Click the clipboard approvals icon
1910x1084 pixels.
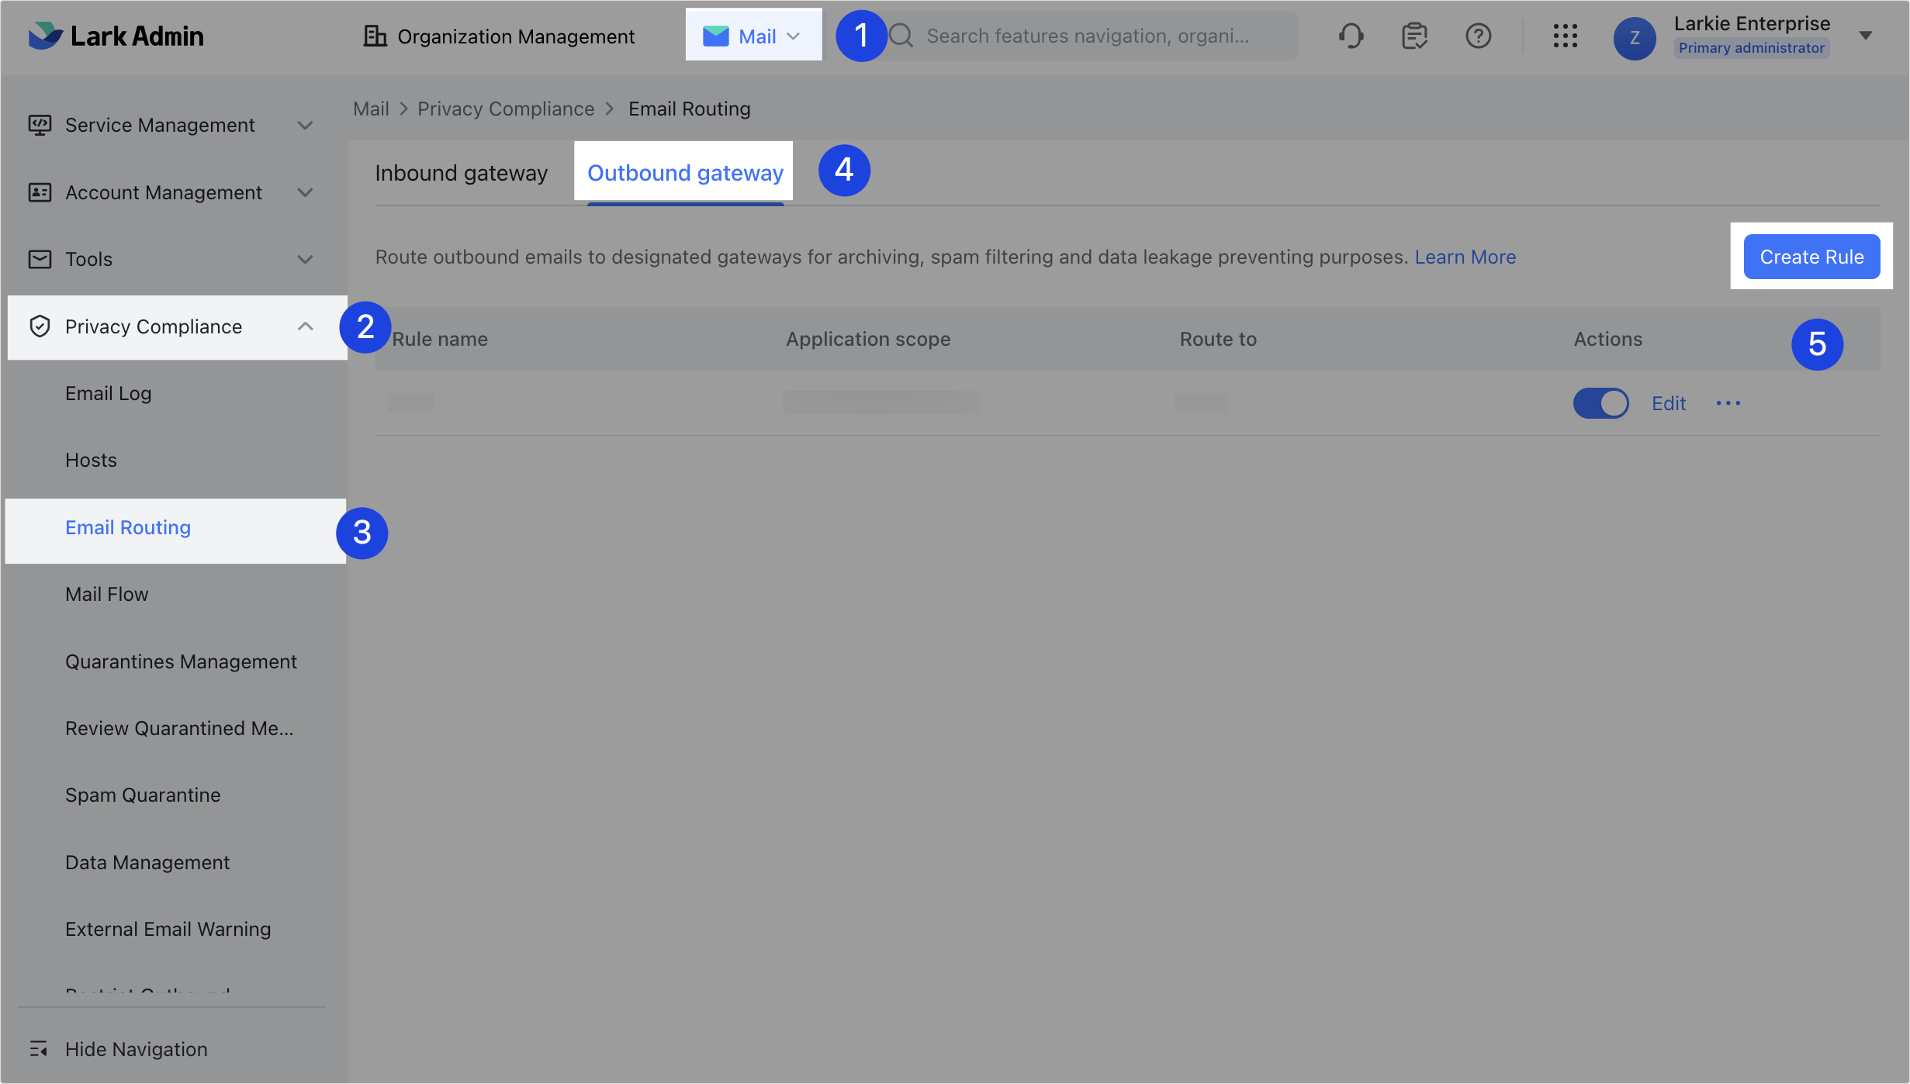point(1413,35)
